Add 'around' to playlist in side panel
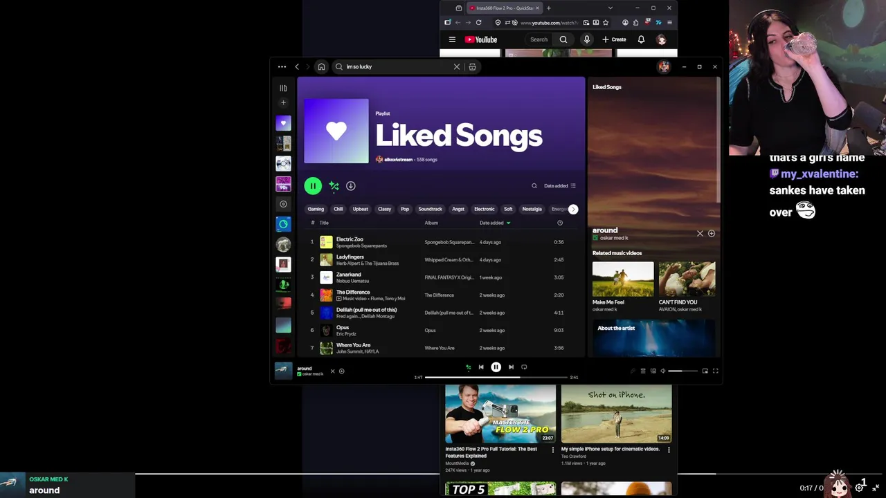 point(711,234)
